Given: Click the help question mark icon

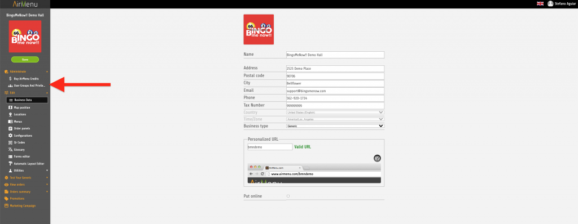Looking at the screenshot, I should [x=377, y=158].
